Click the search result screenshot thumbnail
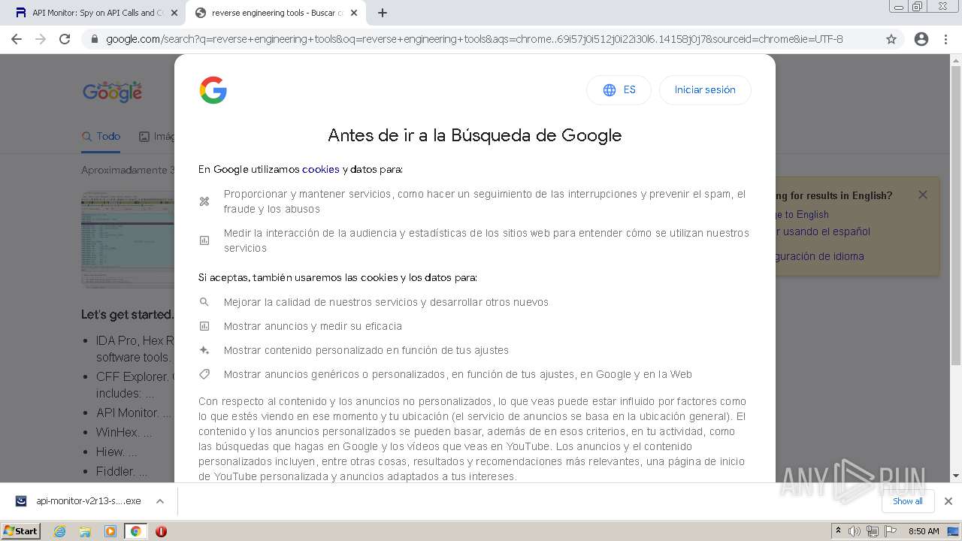The height and width of the screenshot is (541, 962). click(128, 240)
